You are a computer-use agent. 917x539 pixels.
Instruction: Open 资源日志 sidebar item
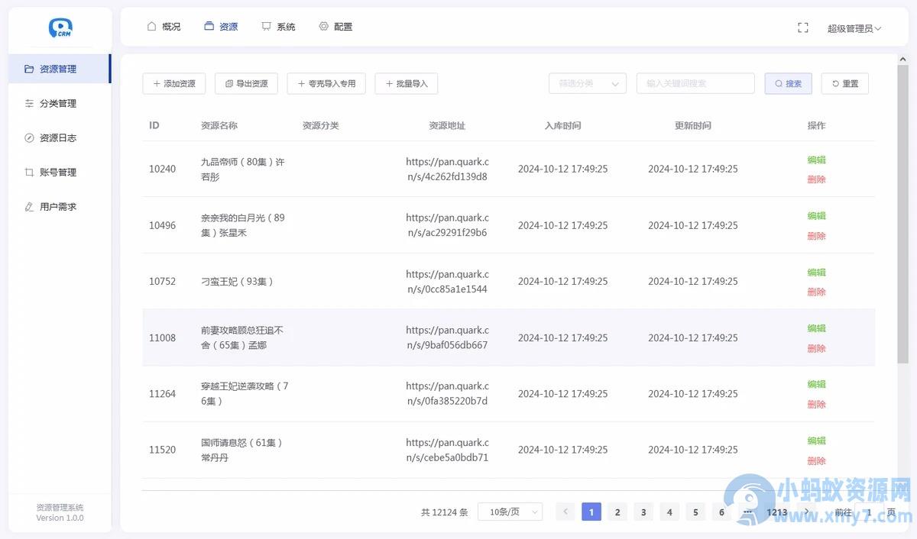(x=60, y=137)
